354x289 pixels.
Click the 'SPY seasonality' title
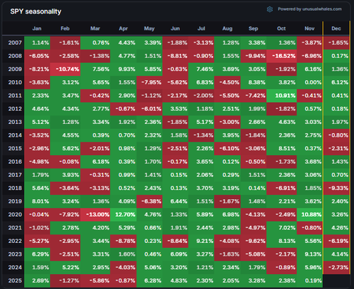35,11
